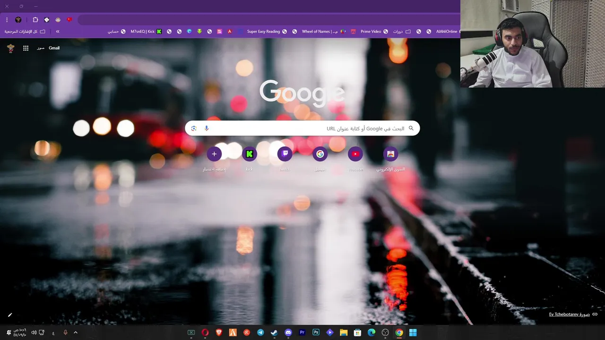Open Premiere Pro from the taskbar
The image size is (605, 340).
tap(302, 332)
